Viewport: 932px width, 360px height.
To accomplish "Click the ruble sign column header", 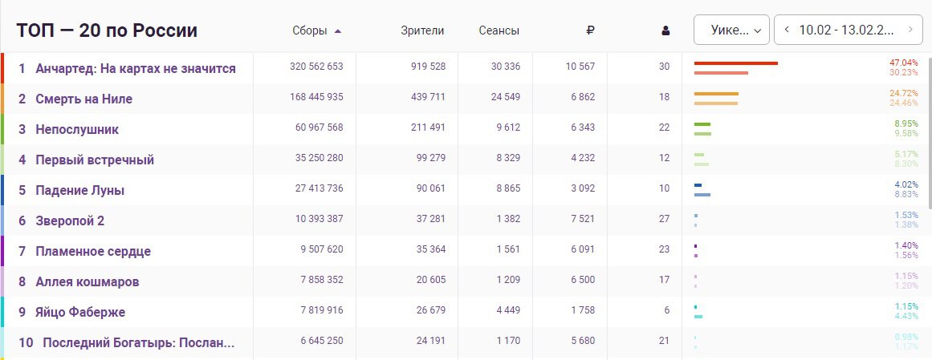I will [x=590, y=31].
